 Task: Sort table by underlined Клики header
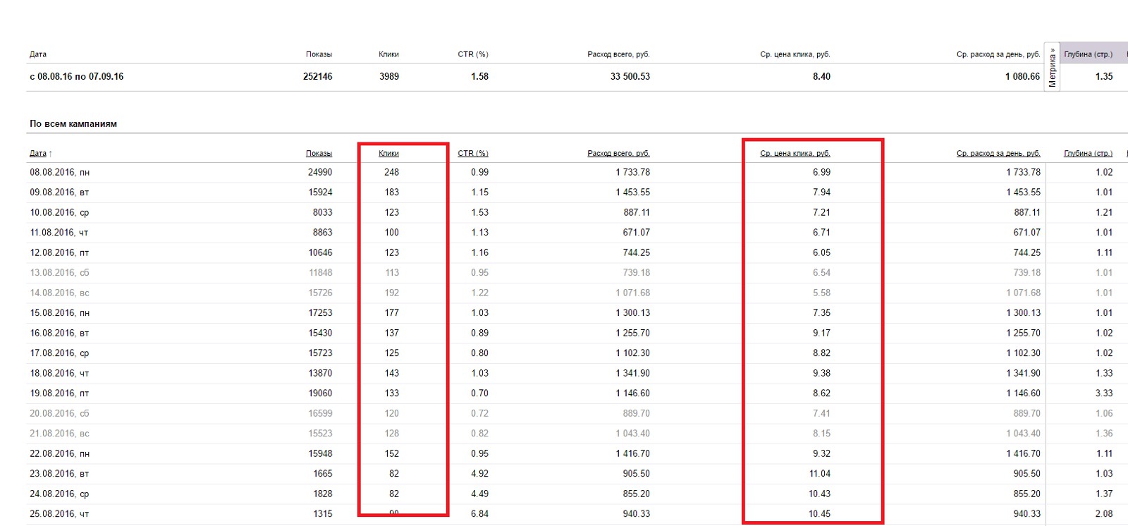(388, 153)
